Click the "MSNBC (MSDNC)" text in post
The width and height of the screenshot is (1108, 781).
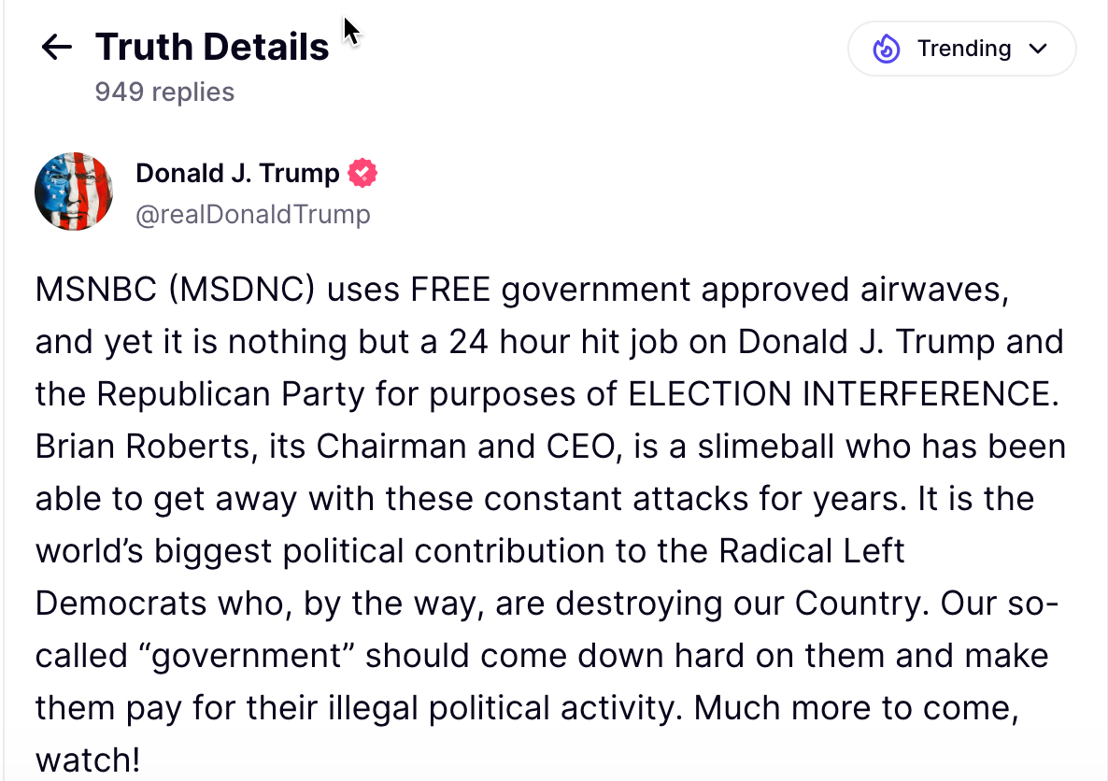tap(176, 291)
